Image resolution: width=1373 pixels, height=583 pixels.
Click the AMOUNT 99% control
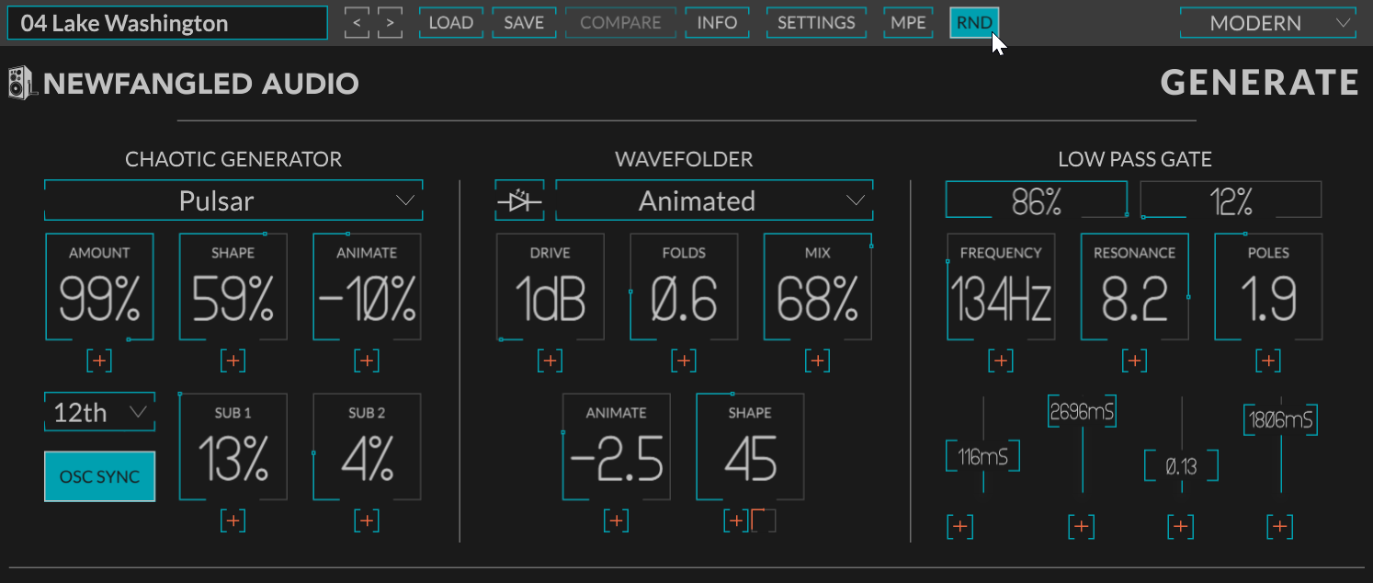(x=99, y=287)
